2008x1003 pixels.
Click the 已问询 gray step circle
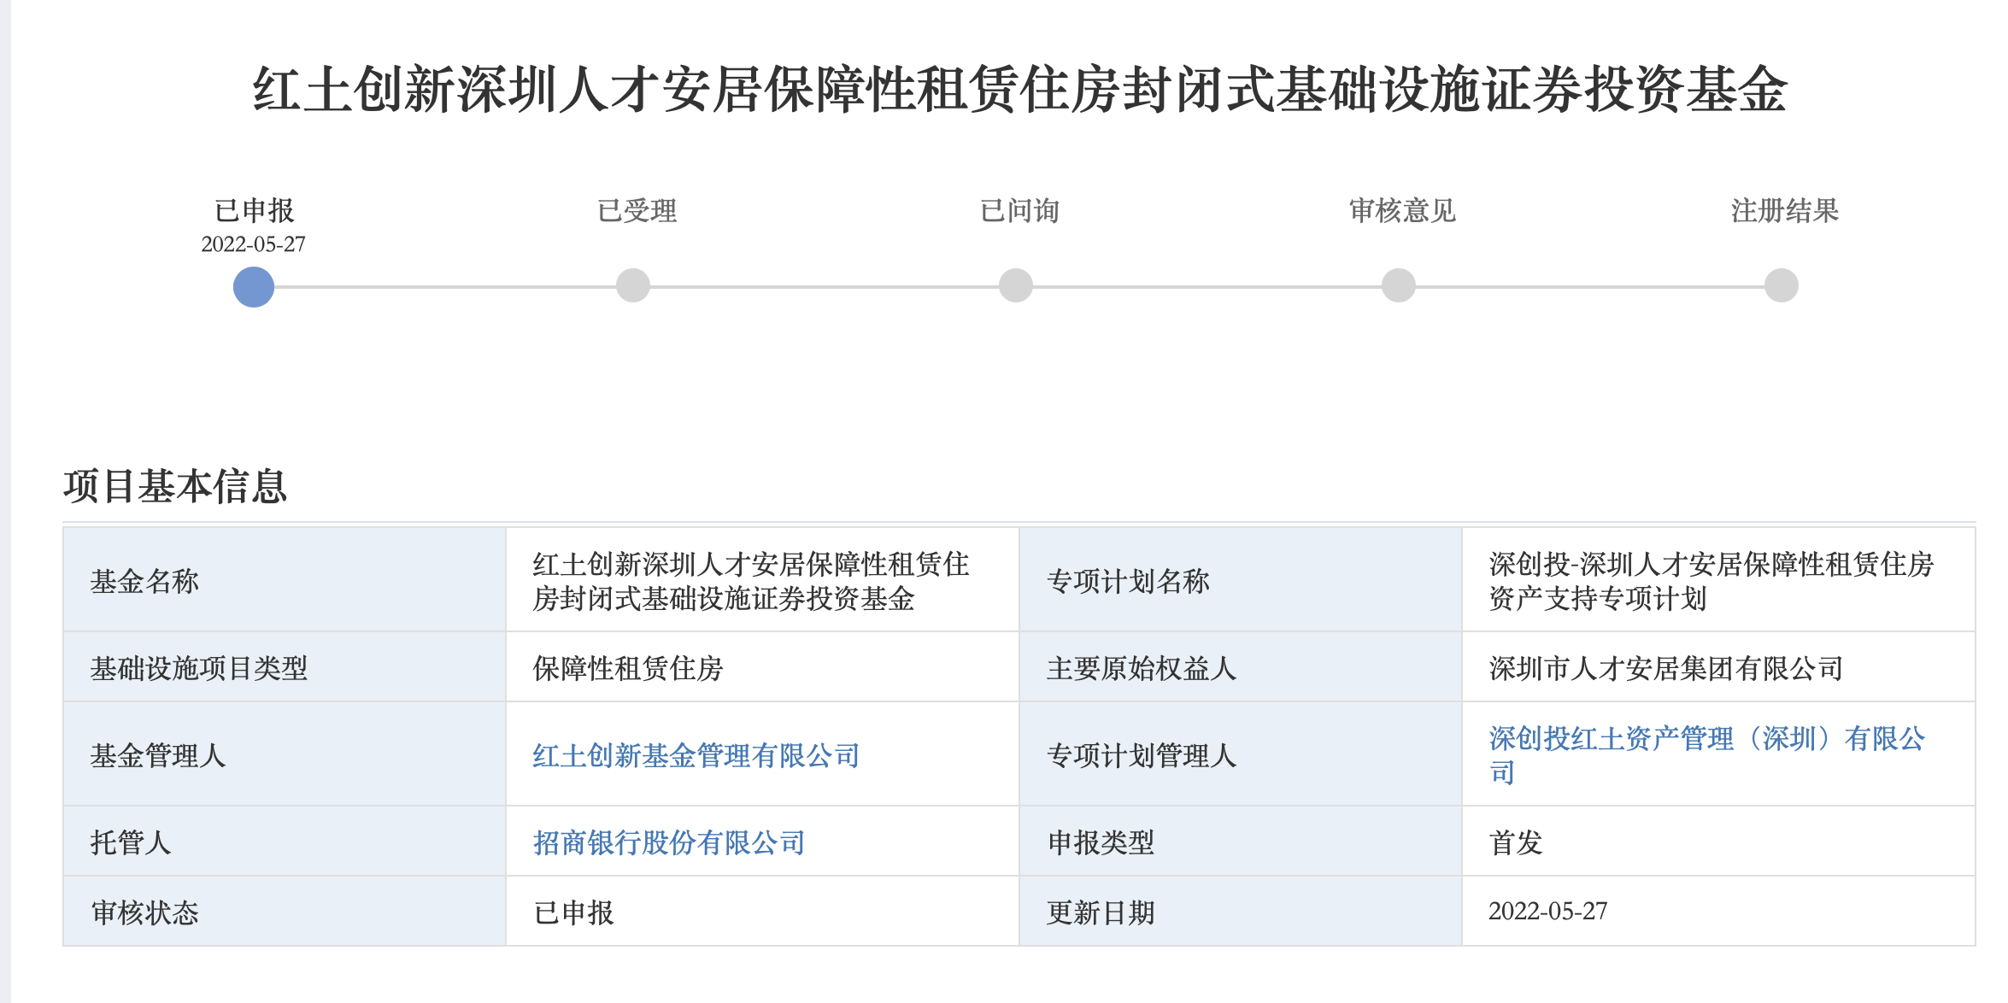pos(1016,285)
